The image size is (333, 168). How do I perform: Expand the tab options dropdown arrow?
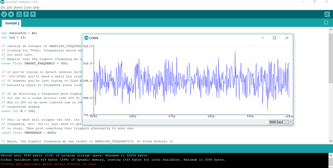(326, 23)
